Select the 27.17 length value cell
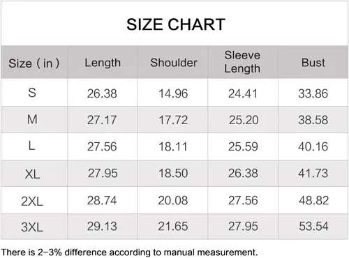The image size is (349, 258). click(102, 120)
